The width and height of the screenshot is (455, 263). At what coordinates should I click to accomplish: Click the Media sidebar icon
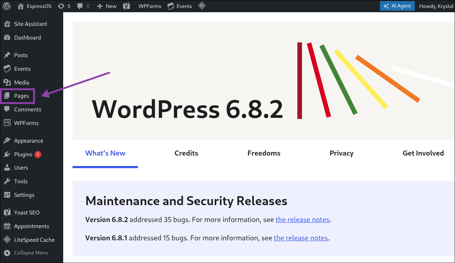(7, 83)
